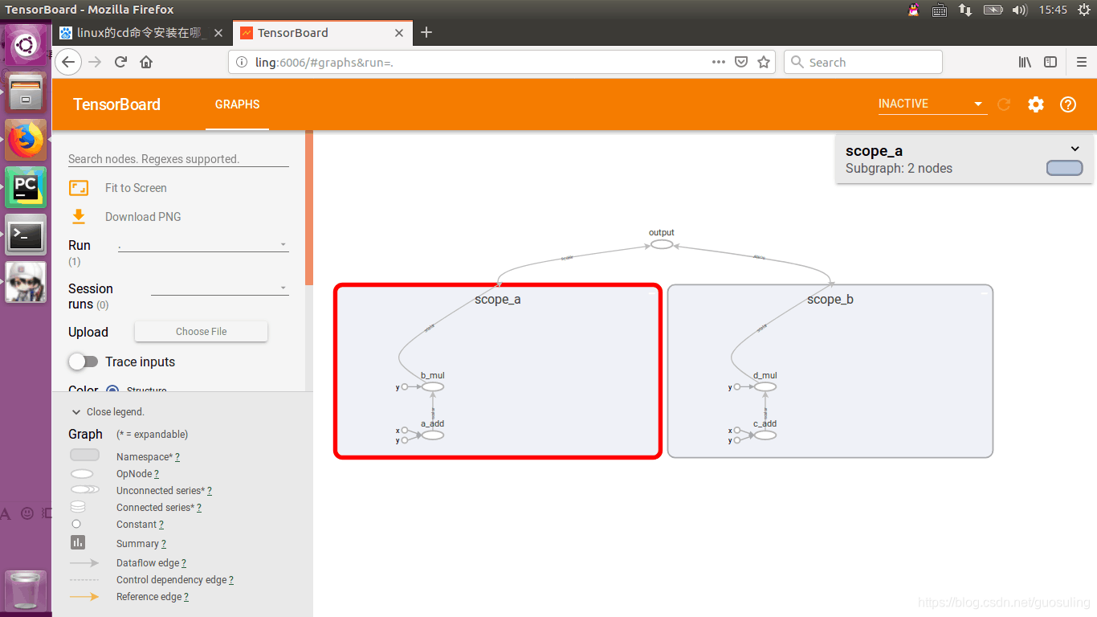
Task: Click the Firefox Search box
Action: 863,62
